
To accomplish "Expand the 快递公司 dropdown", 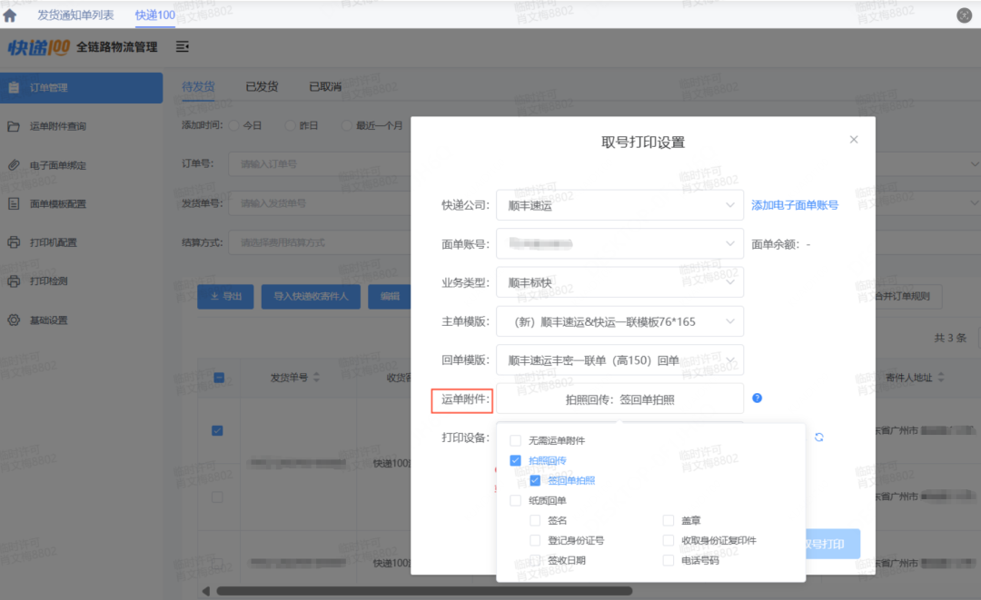I will pyautogui.click(x=619, y=205).
